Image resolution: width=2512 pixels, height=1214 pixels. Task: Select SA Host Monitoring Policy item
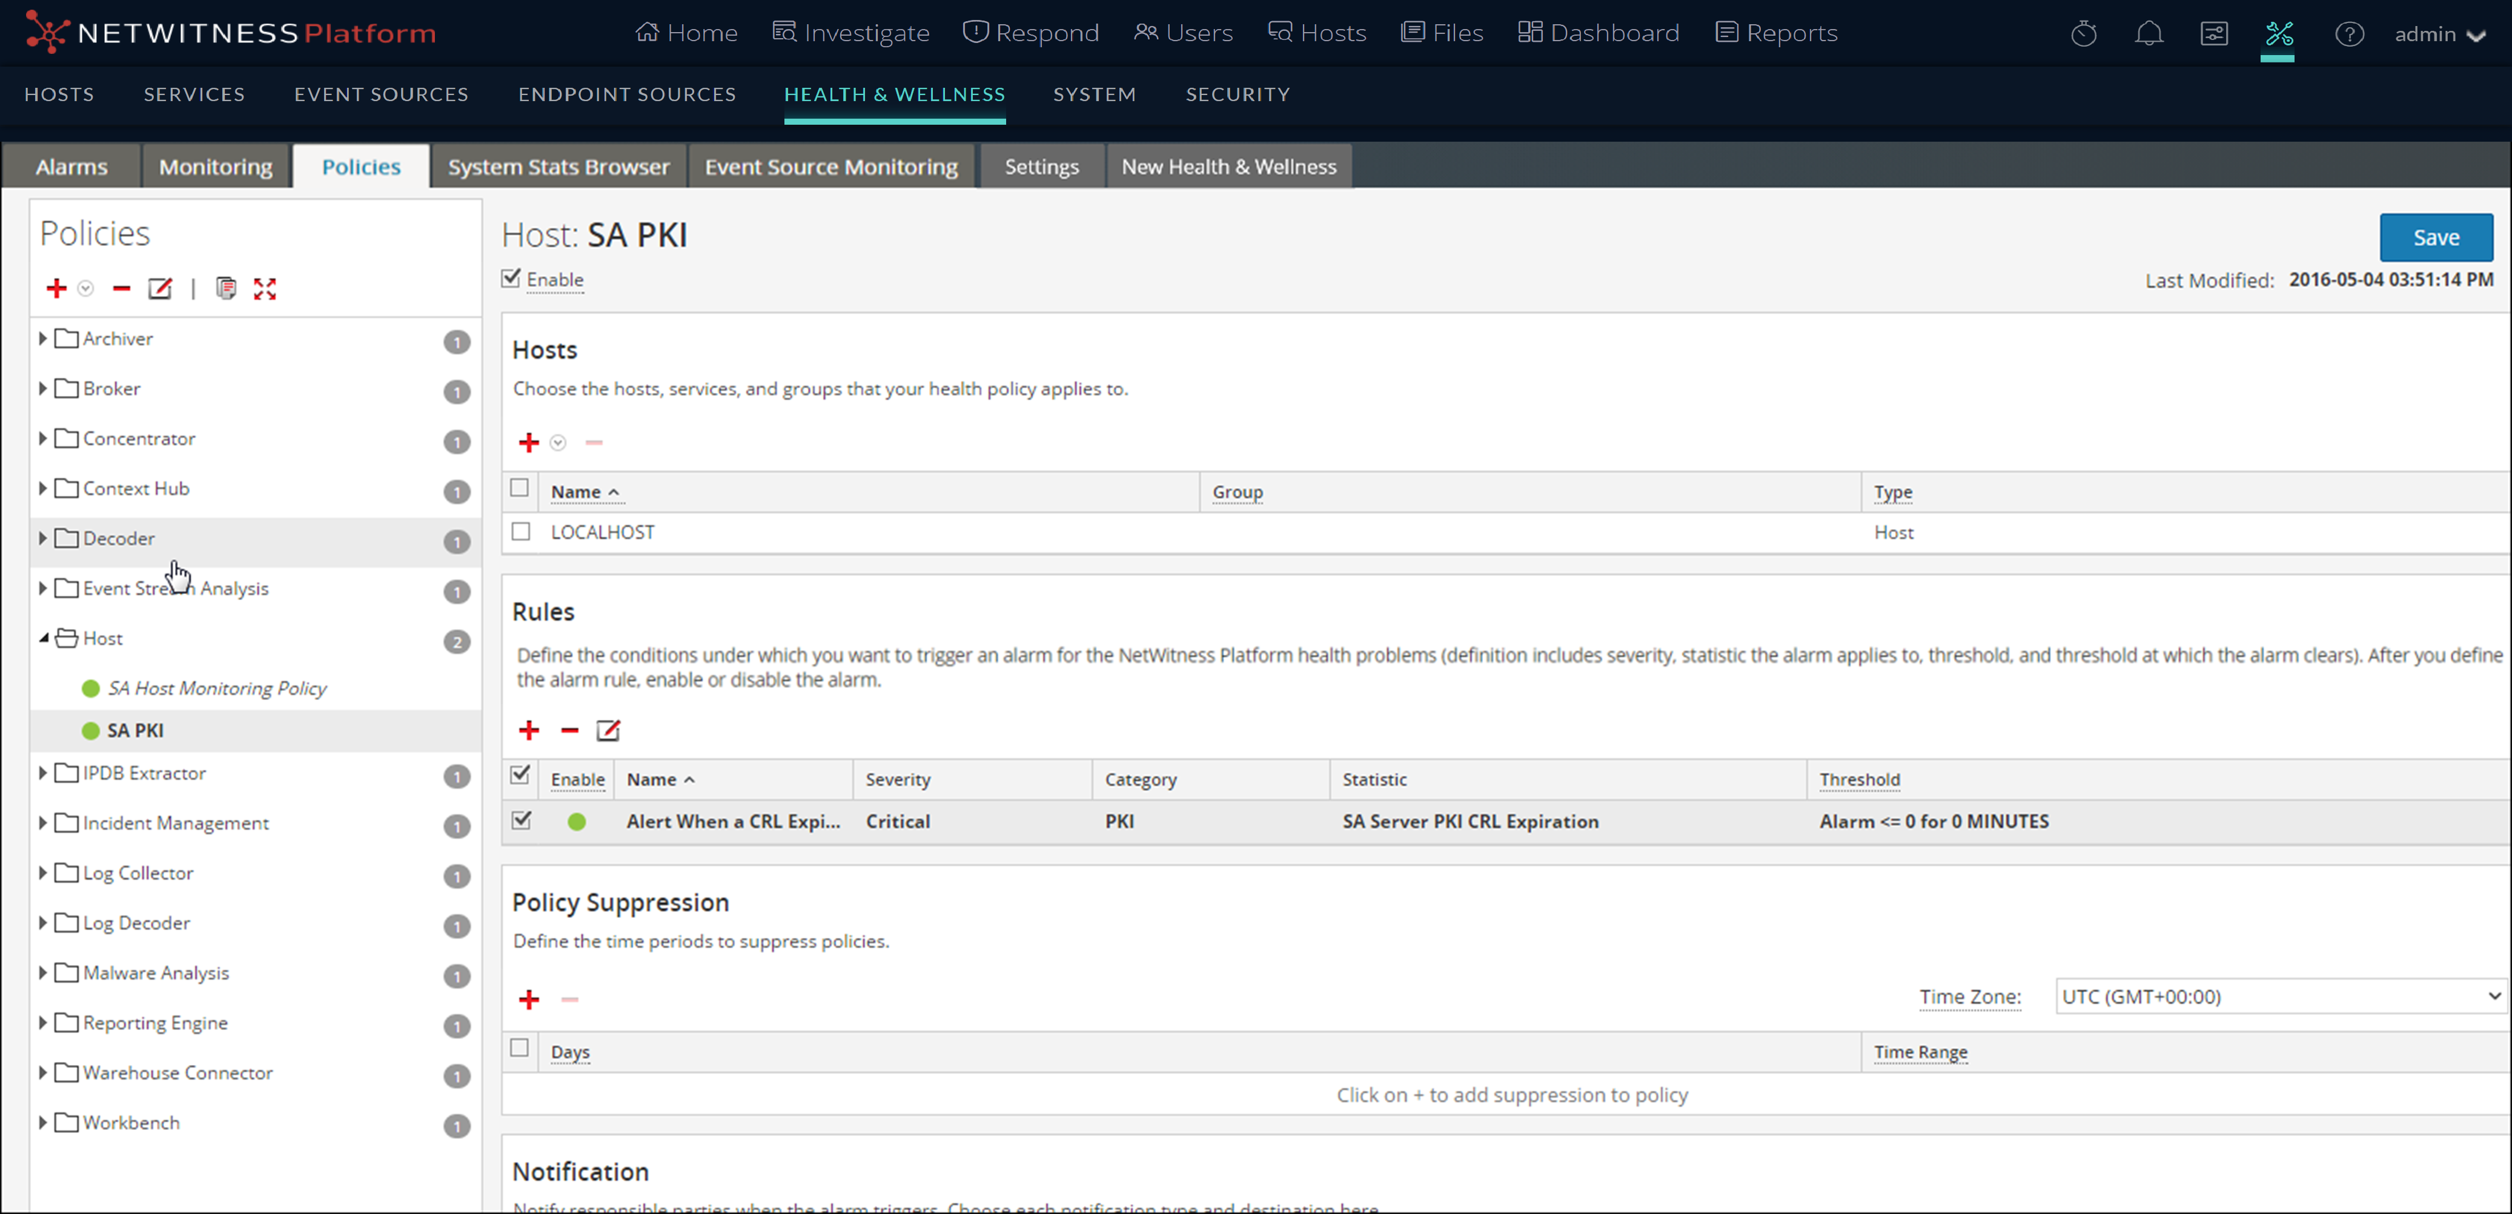(x=216, y=688)
